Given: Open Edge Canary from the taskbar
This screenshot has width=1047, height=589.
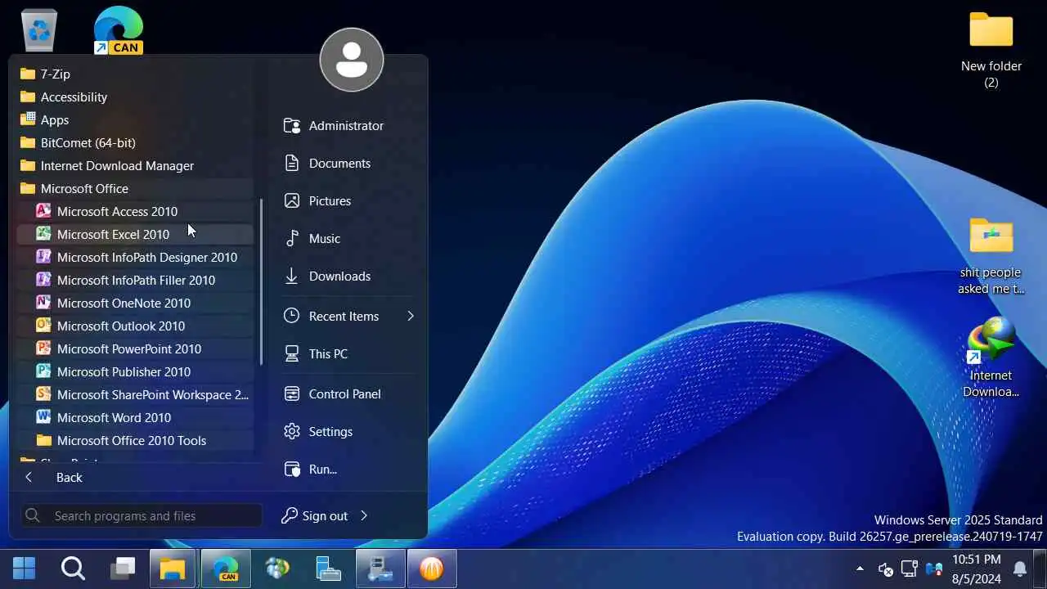Looking at the screenshot, I should [x=226, y=568].
